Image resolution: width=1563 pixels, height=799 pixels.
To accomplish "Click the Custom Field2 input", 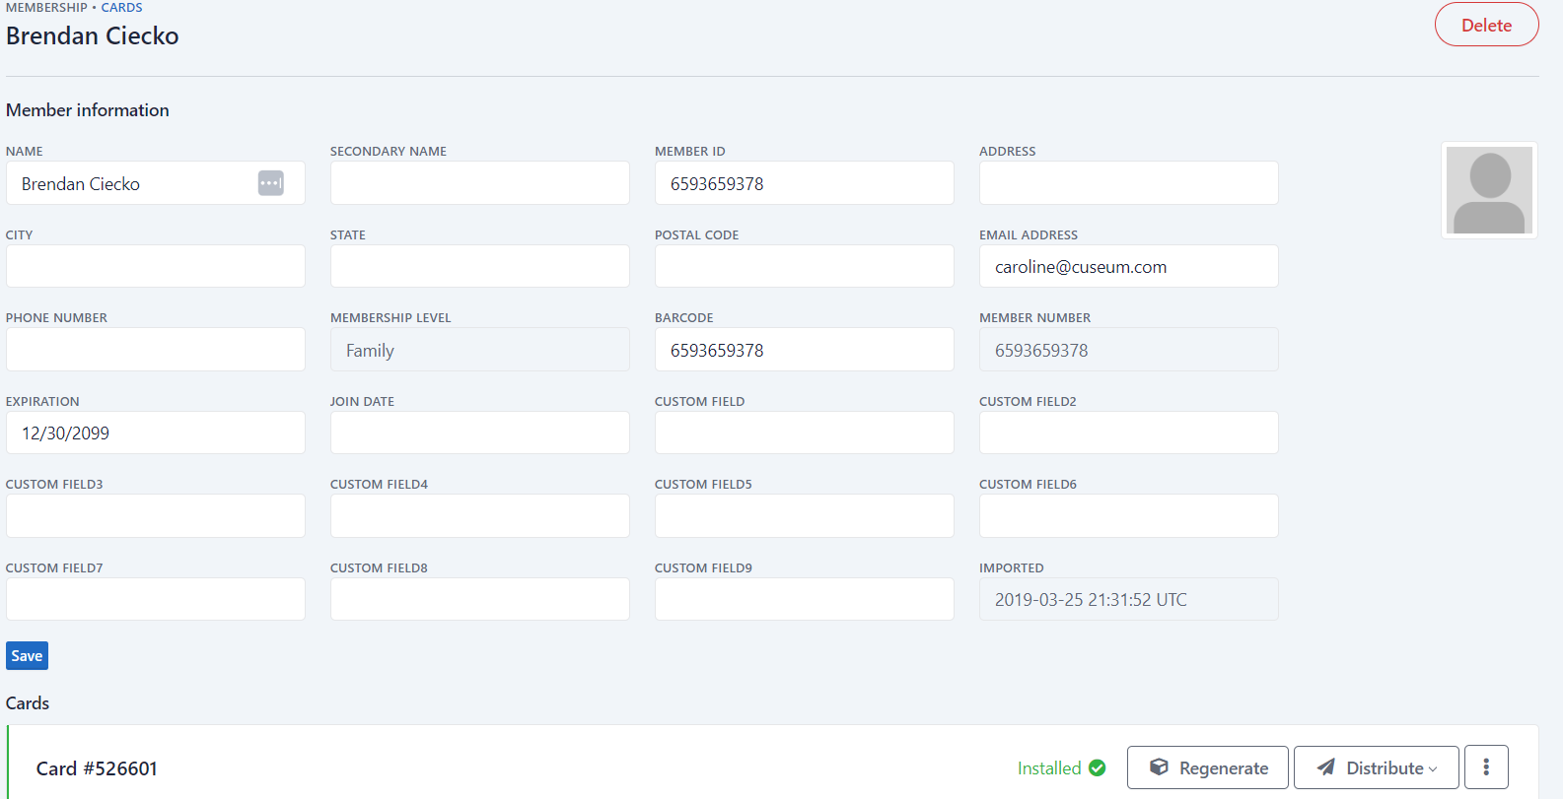I will coord(1128,433).
